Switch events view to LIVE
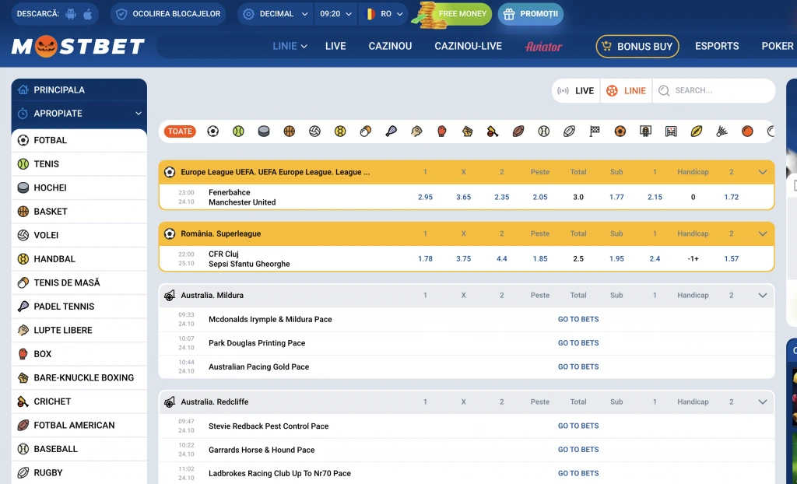Image resolution: width=797 pixels, height=484 pixels. [x=576, y=91]
